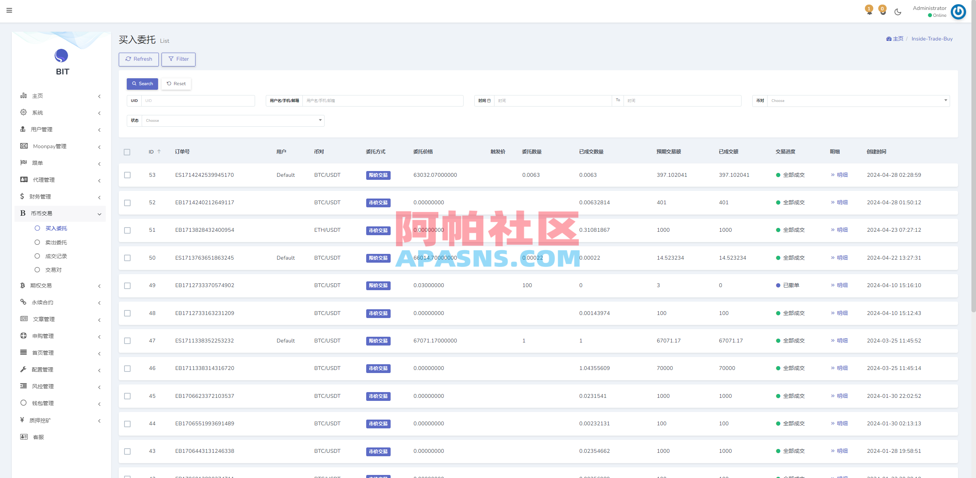The height and width of the screenshot is (478, 976).
Task: Open 成交记录 from the sidebar submenu
Action: 56,256
